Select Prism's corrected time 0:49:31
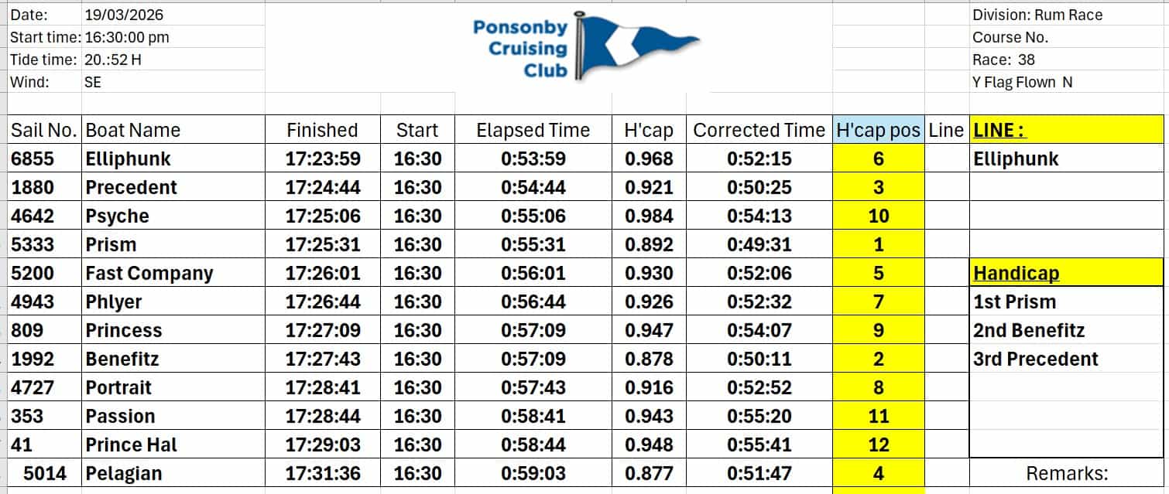 (x=759, y=245)
